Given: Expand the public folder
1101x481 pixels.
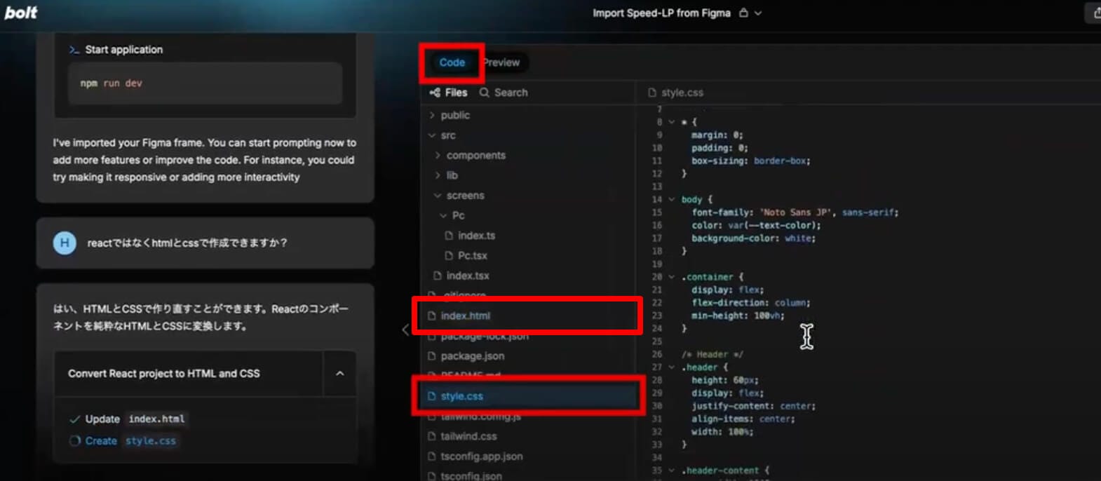Looking at the screenshot, I should [x=454, y=115].
